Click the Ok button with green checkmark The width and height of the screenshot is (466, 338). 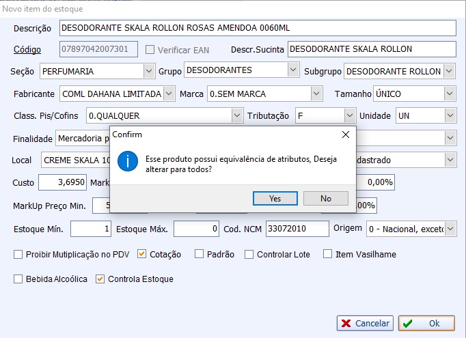coord(426,323)
